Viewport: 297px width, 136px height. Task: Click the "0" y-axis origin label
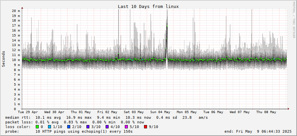(x=15, y=109)
